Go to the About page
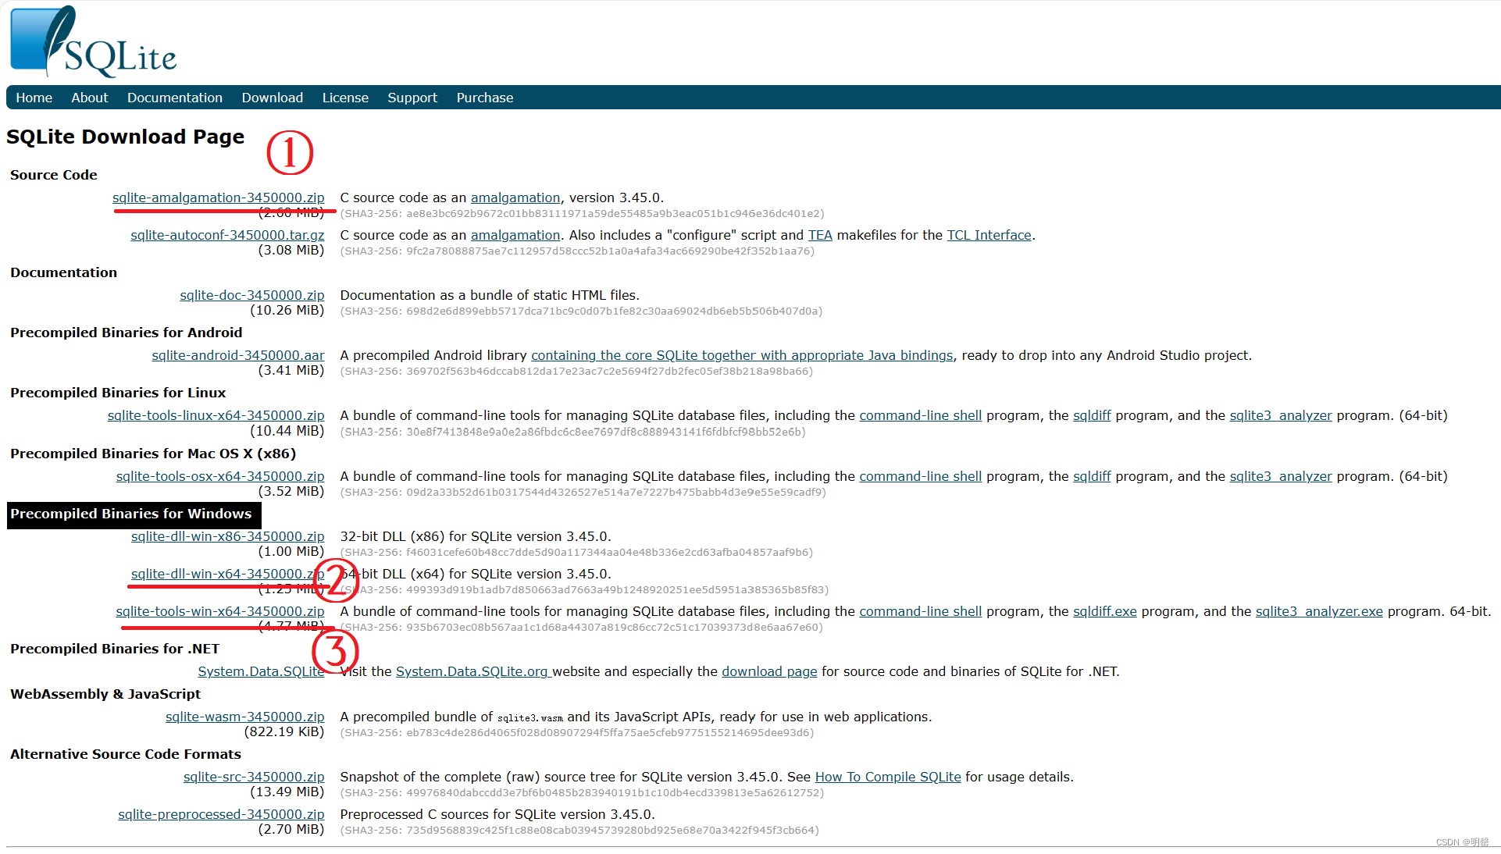The width and height of the screenshot is (1501, 854). (x=89, y=98)
